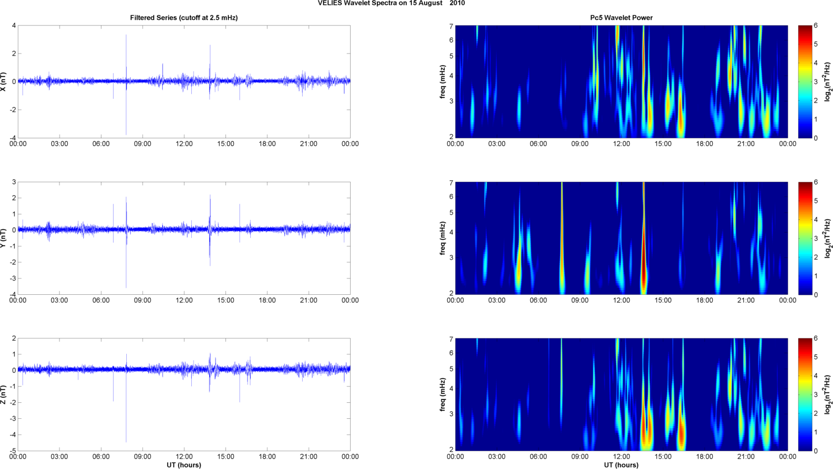Click the 'X (nT)' axis label
Screen dimensions: 833x469
click(4, 82)
